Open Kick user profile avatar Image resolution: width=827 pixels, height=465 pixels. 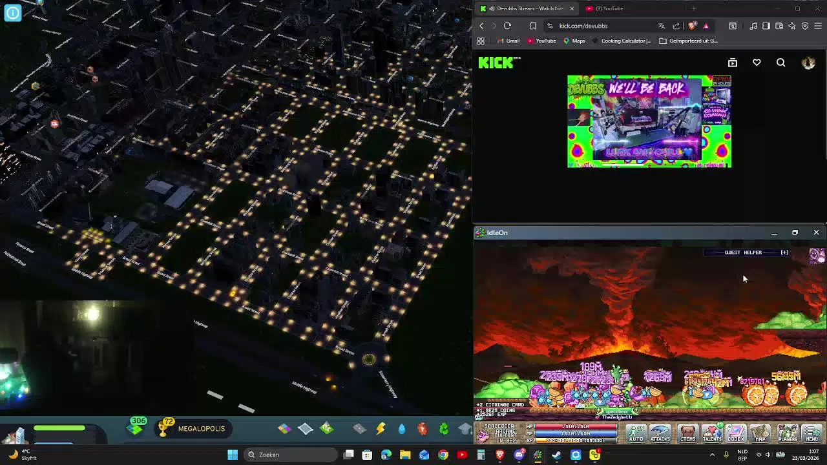[x=808, y=63]
